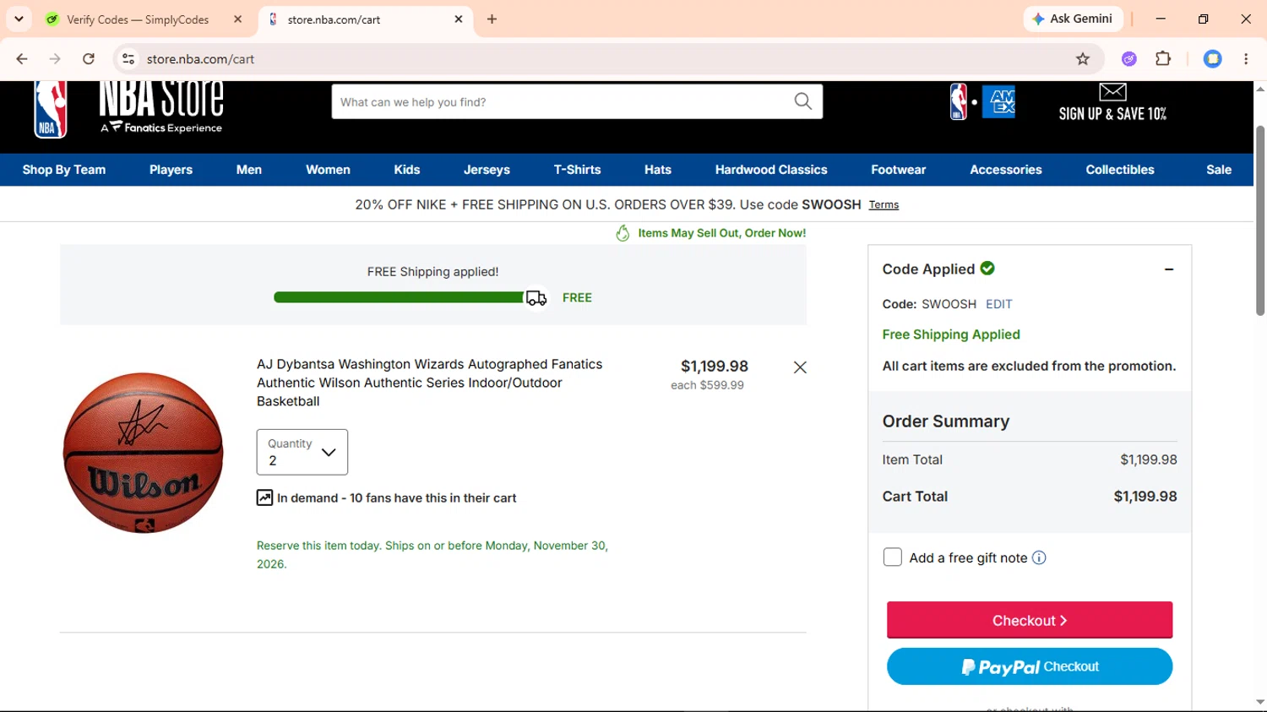The image size is (1267, 712).
Task: Click the NBA Store Fanatics Experience wordmark
Action: tap(161, 108)
